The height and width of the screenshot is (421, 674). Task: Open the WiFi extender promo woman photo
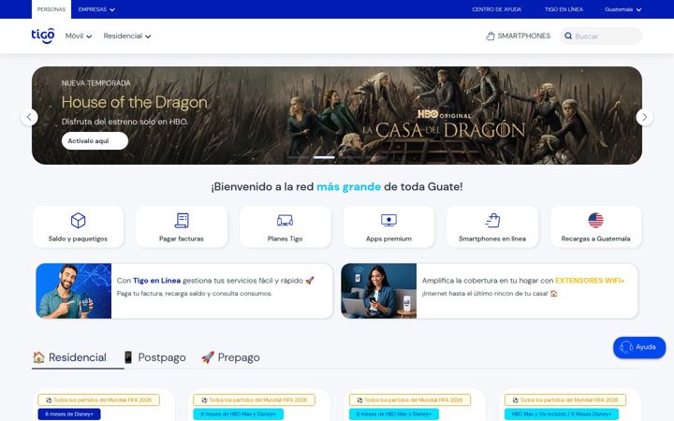379,291
